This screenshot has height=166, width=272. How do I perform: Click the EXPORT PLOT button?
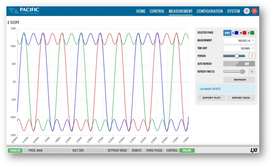(x=212, y=98)
